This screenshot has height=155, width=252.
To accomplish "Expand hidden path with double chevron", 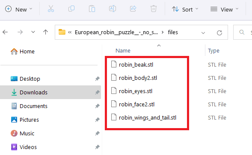I will (70, 32).
